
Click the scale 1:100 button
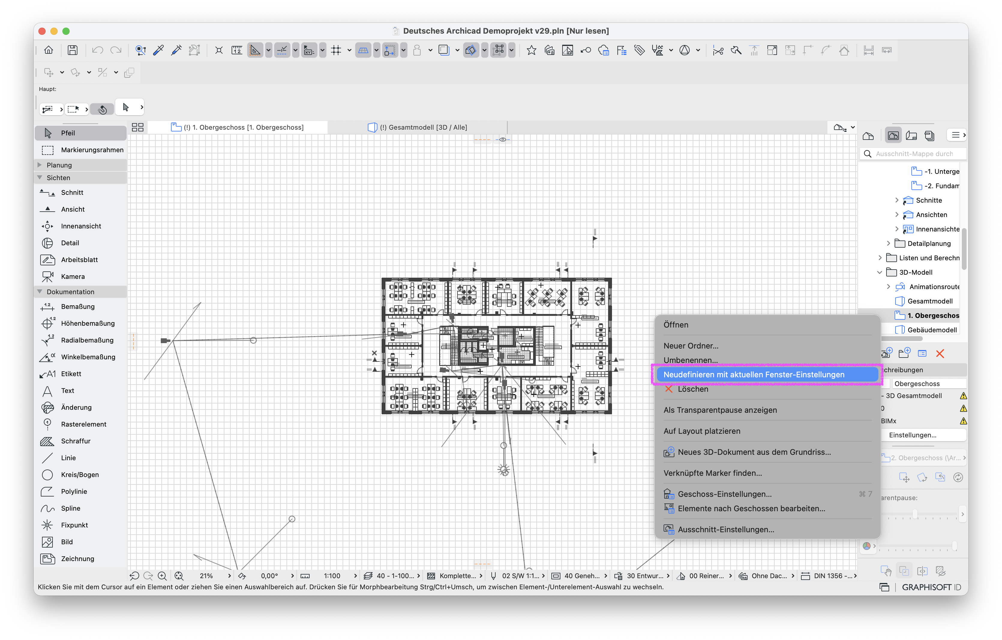tap(331, 576)
